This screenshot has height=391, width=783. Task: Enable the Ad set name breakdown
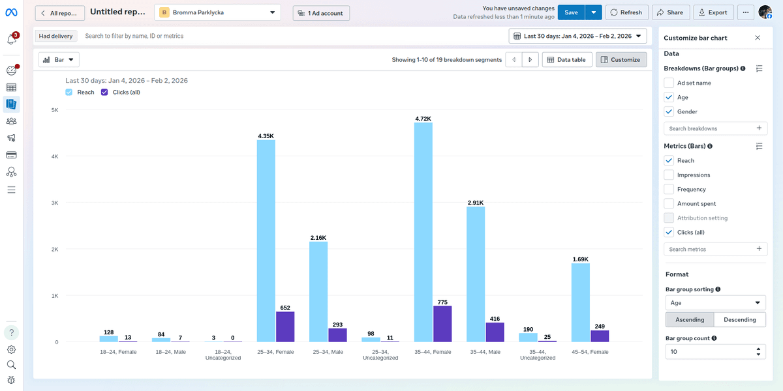click(x=669, y=83)
